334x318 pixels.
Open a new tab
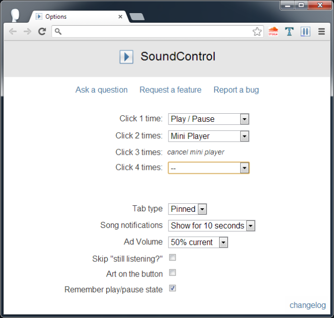tap(137, 17)
